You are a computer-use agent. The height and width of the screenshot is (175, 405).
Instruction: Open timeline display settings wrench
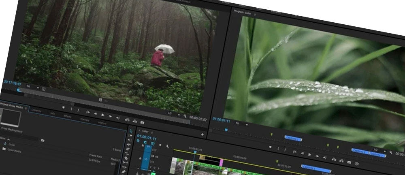tap(167, 147)
